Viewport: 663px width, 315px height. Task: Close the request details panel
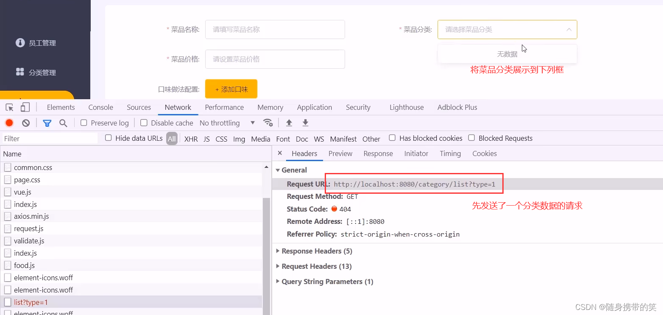[280, 153]
